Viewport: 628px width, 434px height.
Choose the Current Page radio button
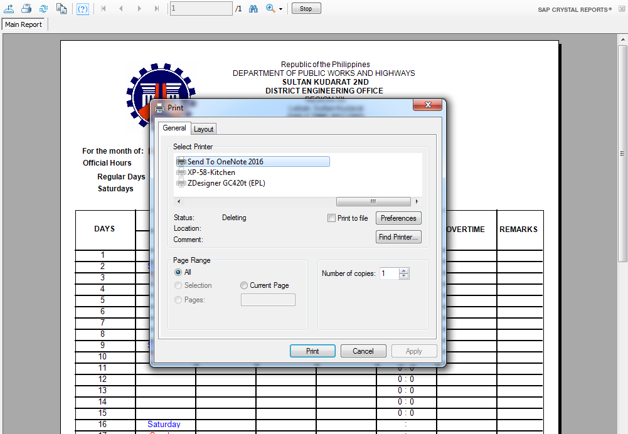244,285
